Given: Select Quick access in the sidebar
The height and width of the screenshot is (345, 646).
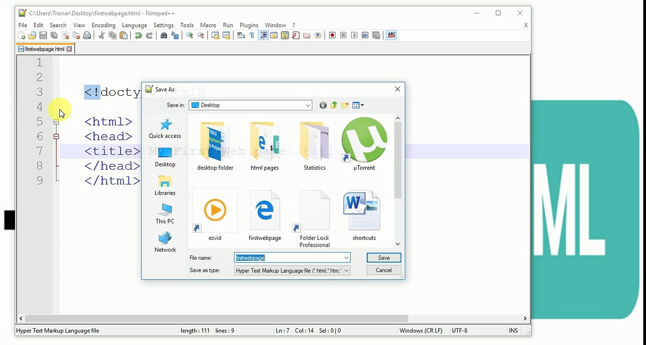Looking at the screenshot, I should (x=165, y=128).
